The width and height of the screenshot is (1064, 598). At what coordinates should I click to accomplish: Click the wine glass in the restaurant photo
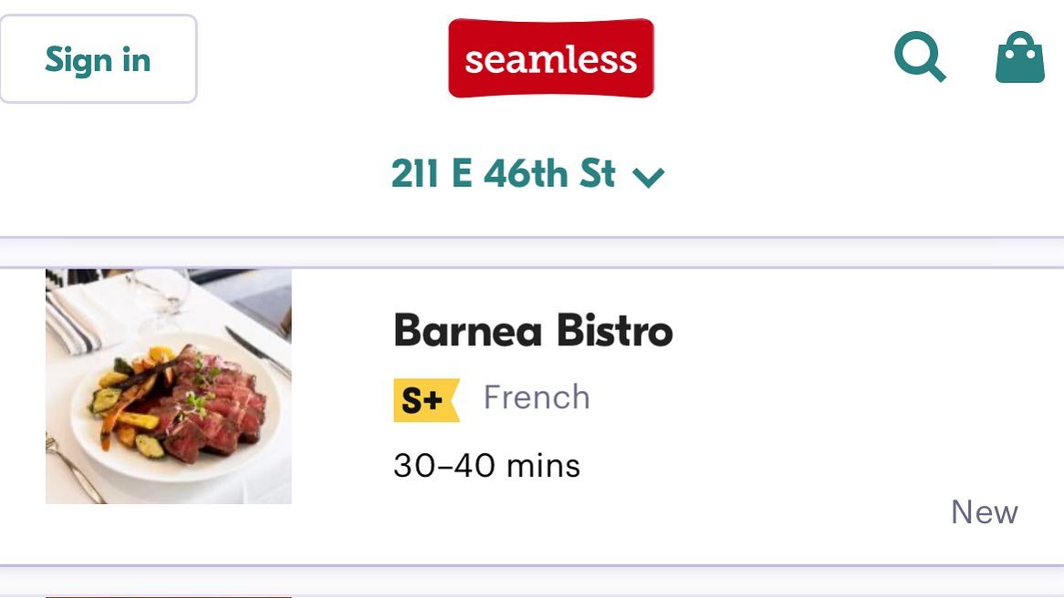tap(158, 298)
